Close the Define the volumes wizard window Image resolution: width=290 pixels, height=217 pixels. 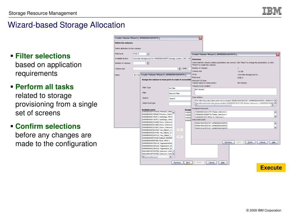pyautogui.click(x=201, y=38)
